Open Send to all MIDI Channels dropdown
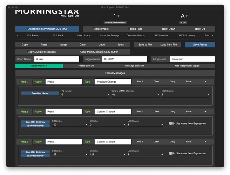Viewport: 230px width, 175px height. coord(135,94)
